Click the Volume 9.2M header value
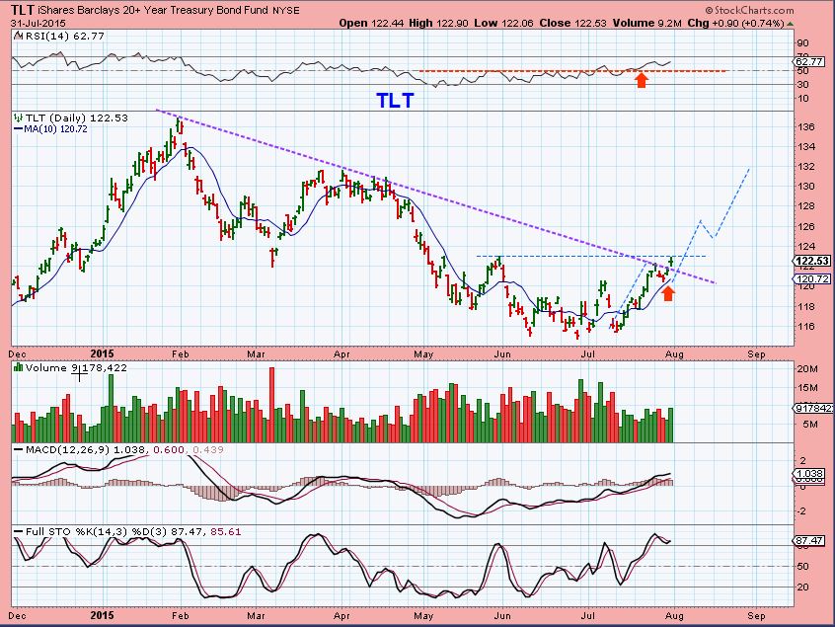The width and height of the screenshot is (835, 627). pos(647,23)
